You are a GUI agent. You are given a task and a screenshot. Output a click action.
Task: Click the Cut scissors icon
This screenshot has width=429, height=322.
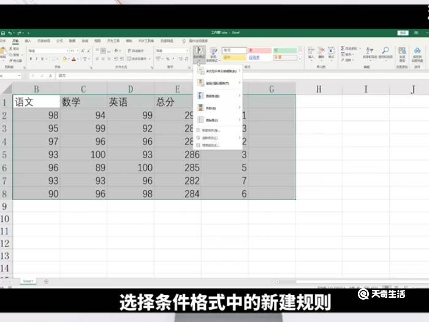(x=11, y=48)
